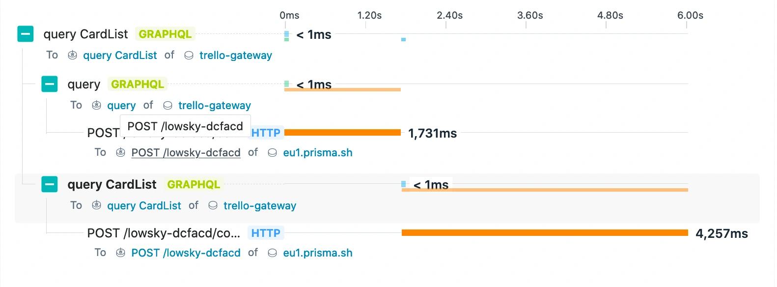Click service icon before last eu1.prisma.sh link
Screen dimensions: 777x287
(x=273, y=253)
